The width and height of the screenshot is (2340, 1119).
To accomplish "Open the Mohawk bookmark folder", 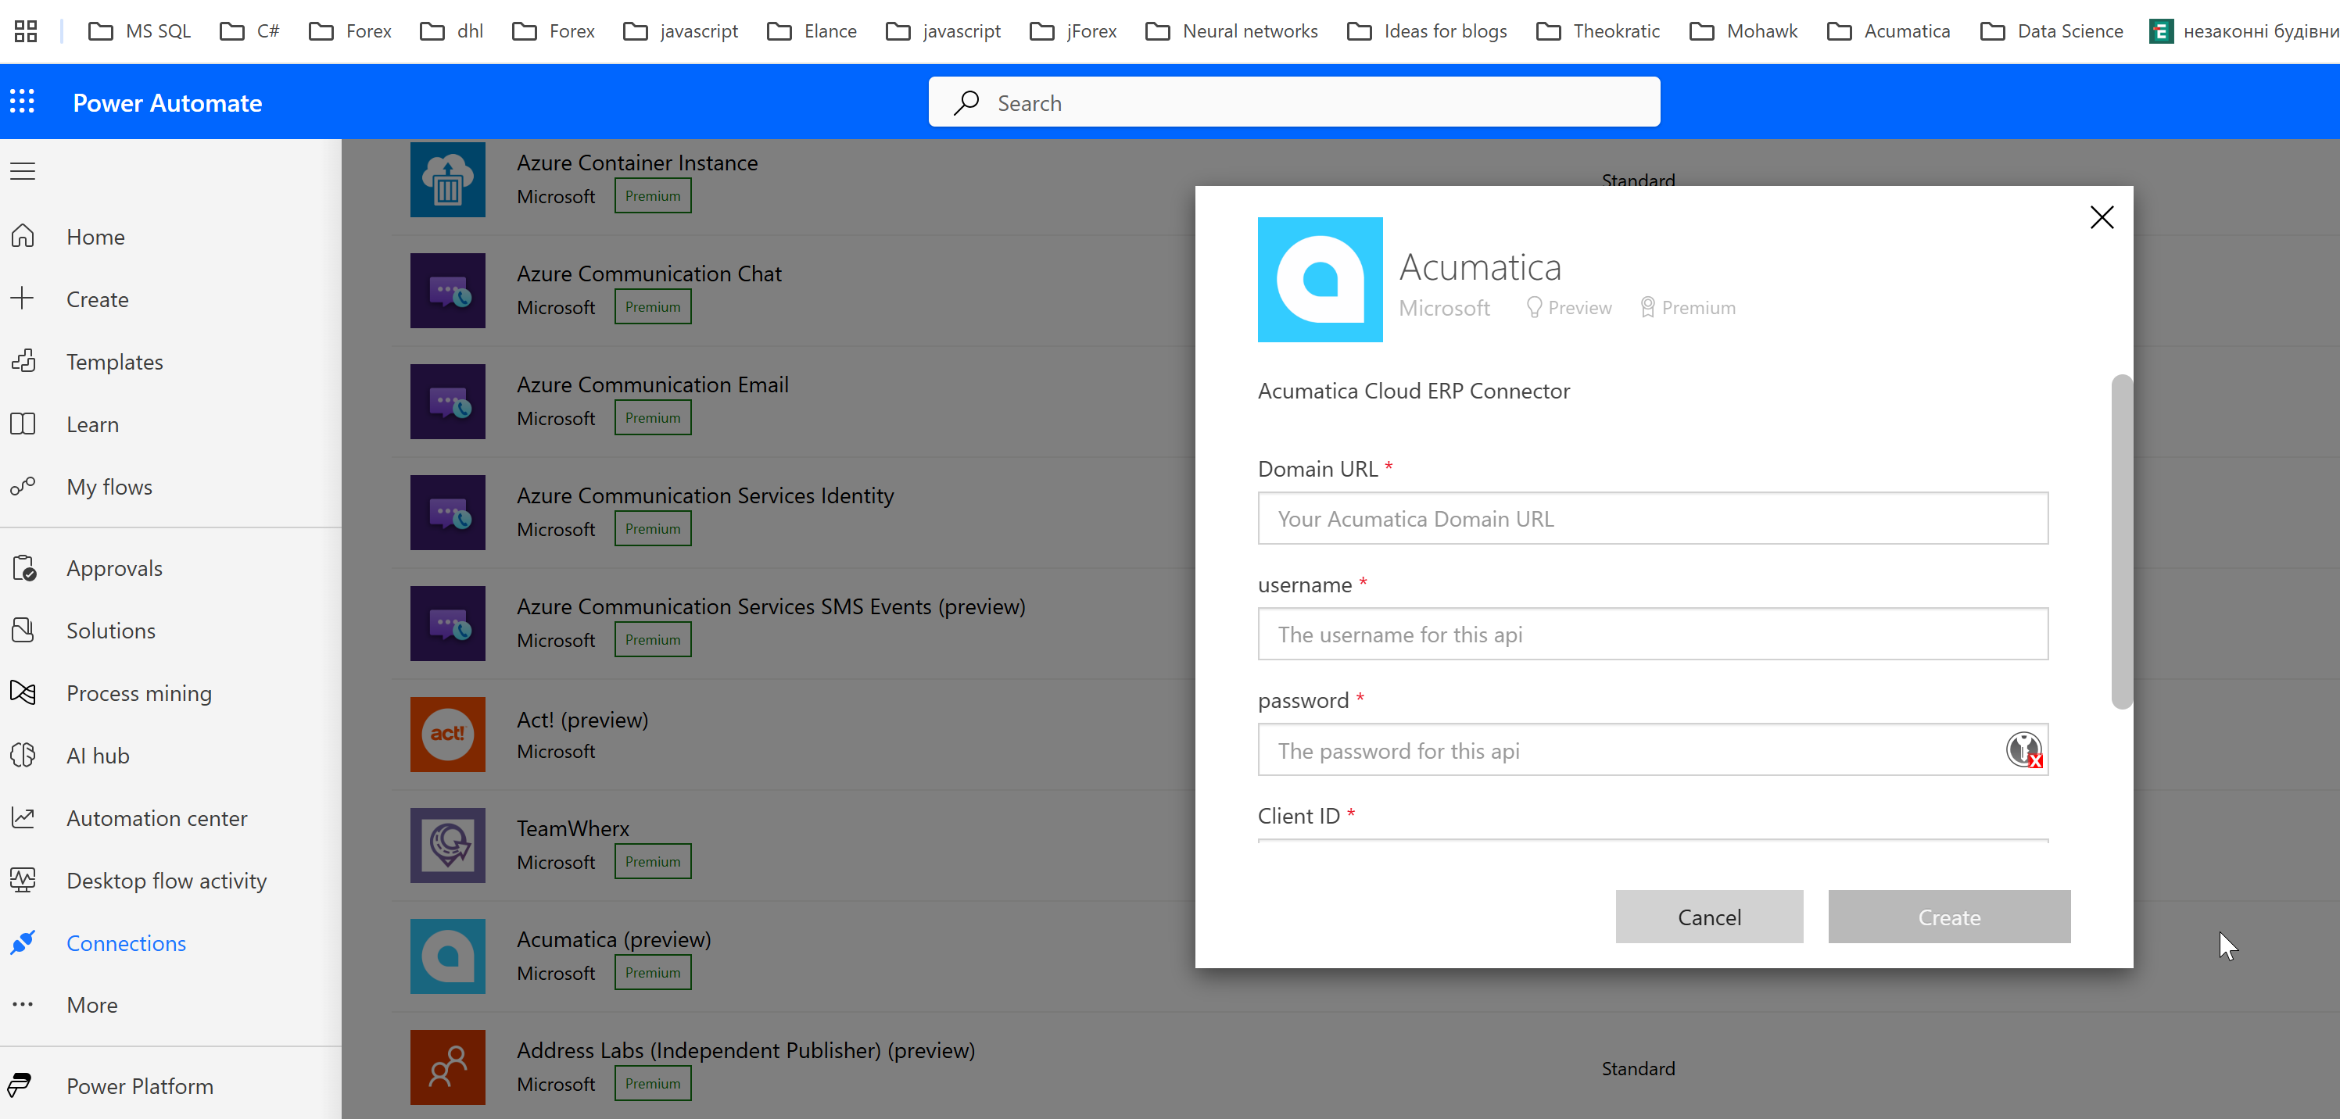I will click(x=1743, y=31).
